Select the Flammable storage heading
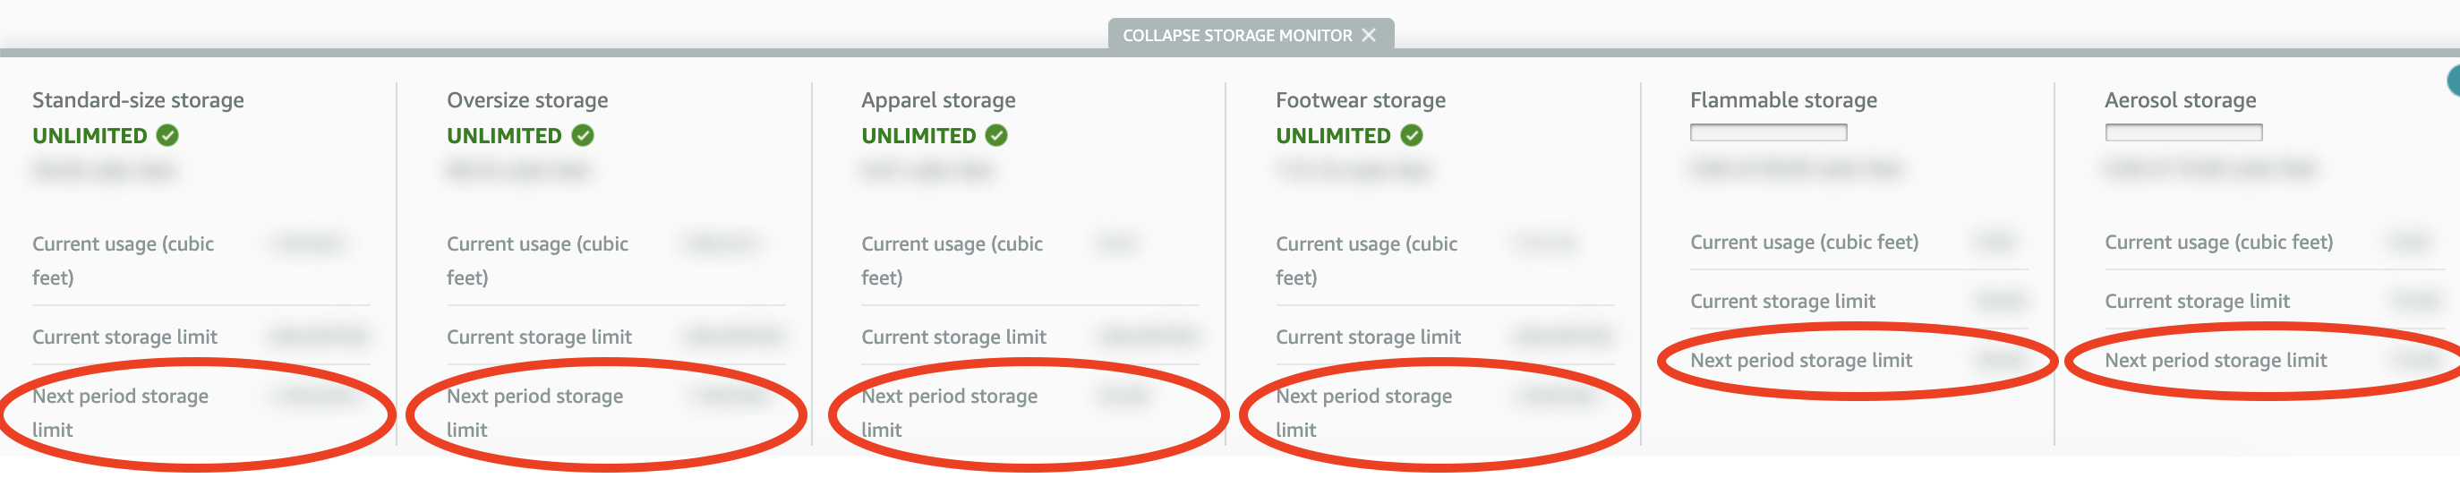The height and width of the screenshot is (478, 2460). 1783,100
